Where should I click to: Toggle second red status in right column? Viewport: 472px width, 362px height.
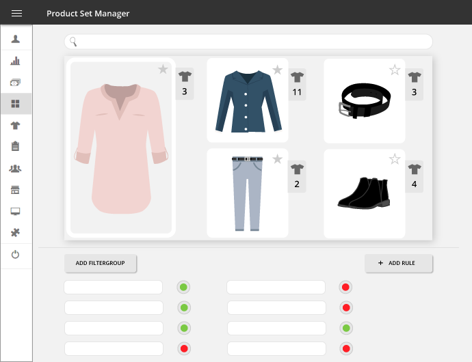pos(346,307)
